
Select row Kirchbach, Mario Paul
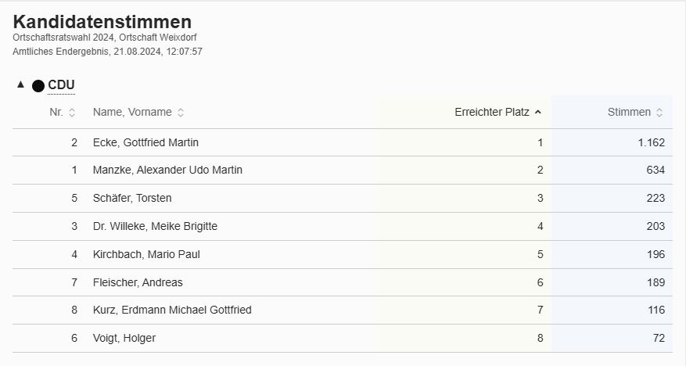click(x=343, y=254)
